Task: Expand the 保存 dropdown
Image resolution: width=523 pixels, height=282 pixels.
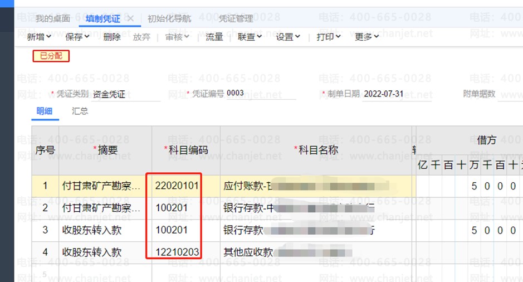Action: (x=77, y=37)
